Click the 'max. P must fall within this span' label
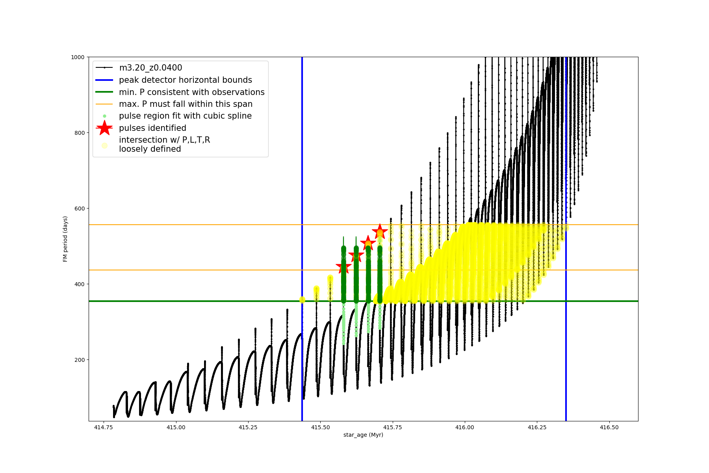The width and height of the screenshot is (709, 473). tap(186, 104)
